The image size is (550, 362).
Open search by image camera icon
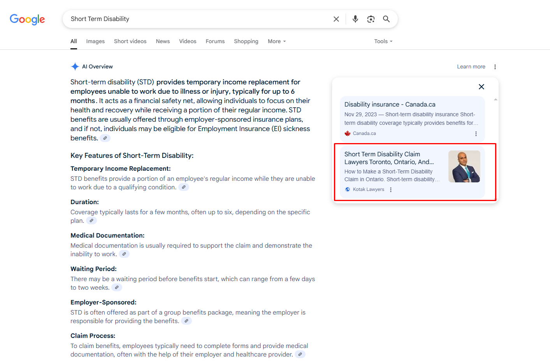(371, 19)
